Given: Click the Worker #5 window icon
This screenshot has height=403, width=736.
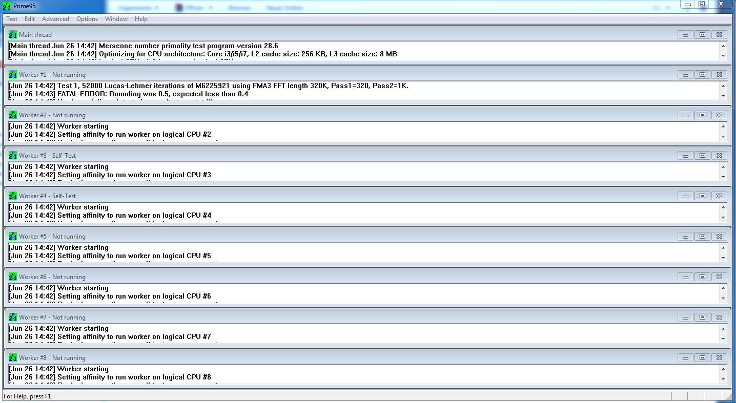Looking at the screenshot, I should 13,236.
